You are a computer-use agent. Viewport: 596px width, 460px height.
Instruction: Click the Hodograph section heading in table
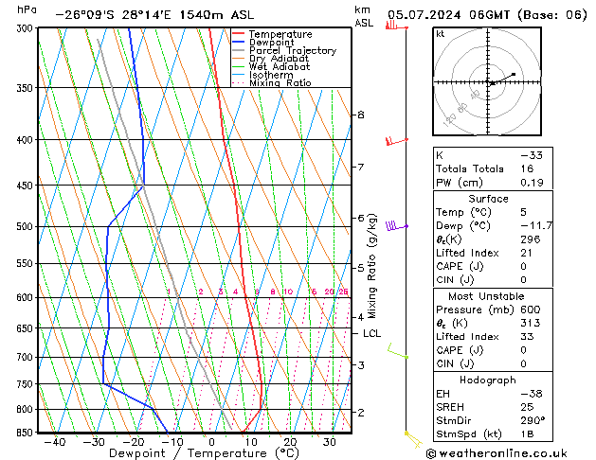point(488,380)
